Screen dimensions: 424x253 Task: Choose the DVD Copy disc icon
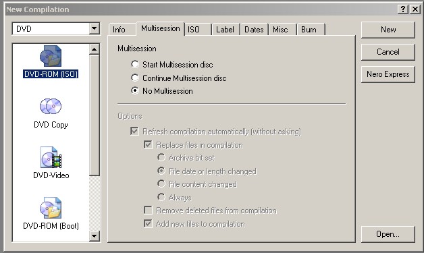click(x=51, y=106)
